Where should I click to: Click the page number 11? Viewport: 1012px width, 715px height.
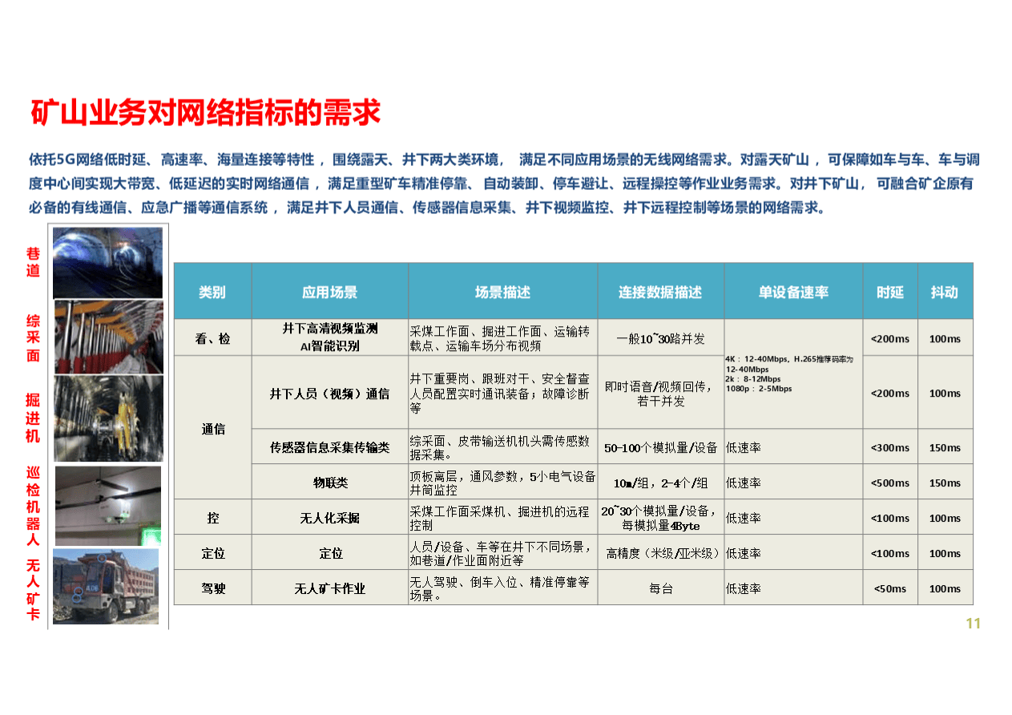974,621
